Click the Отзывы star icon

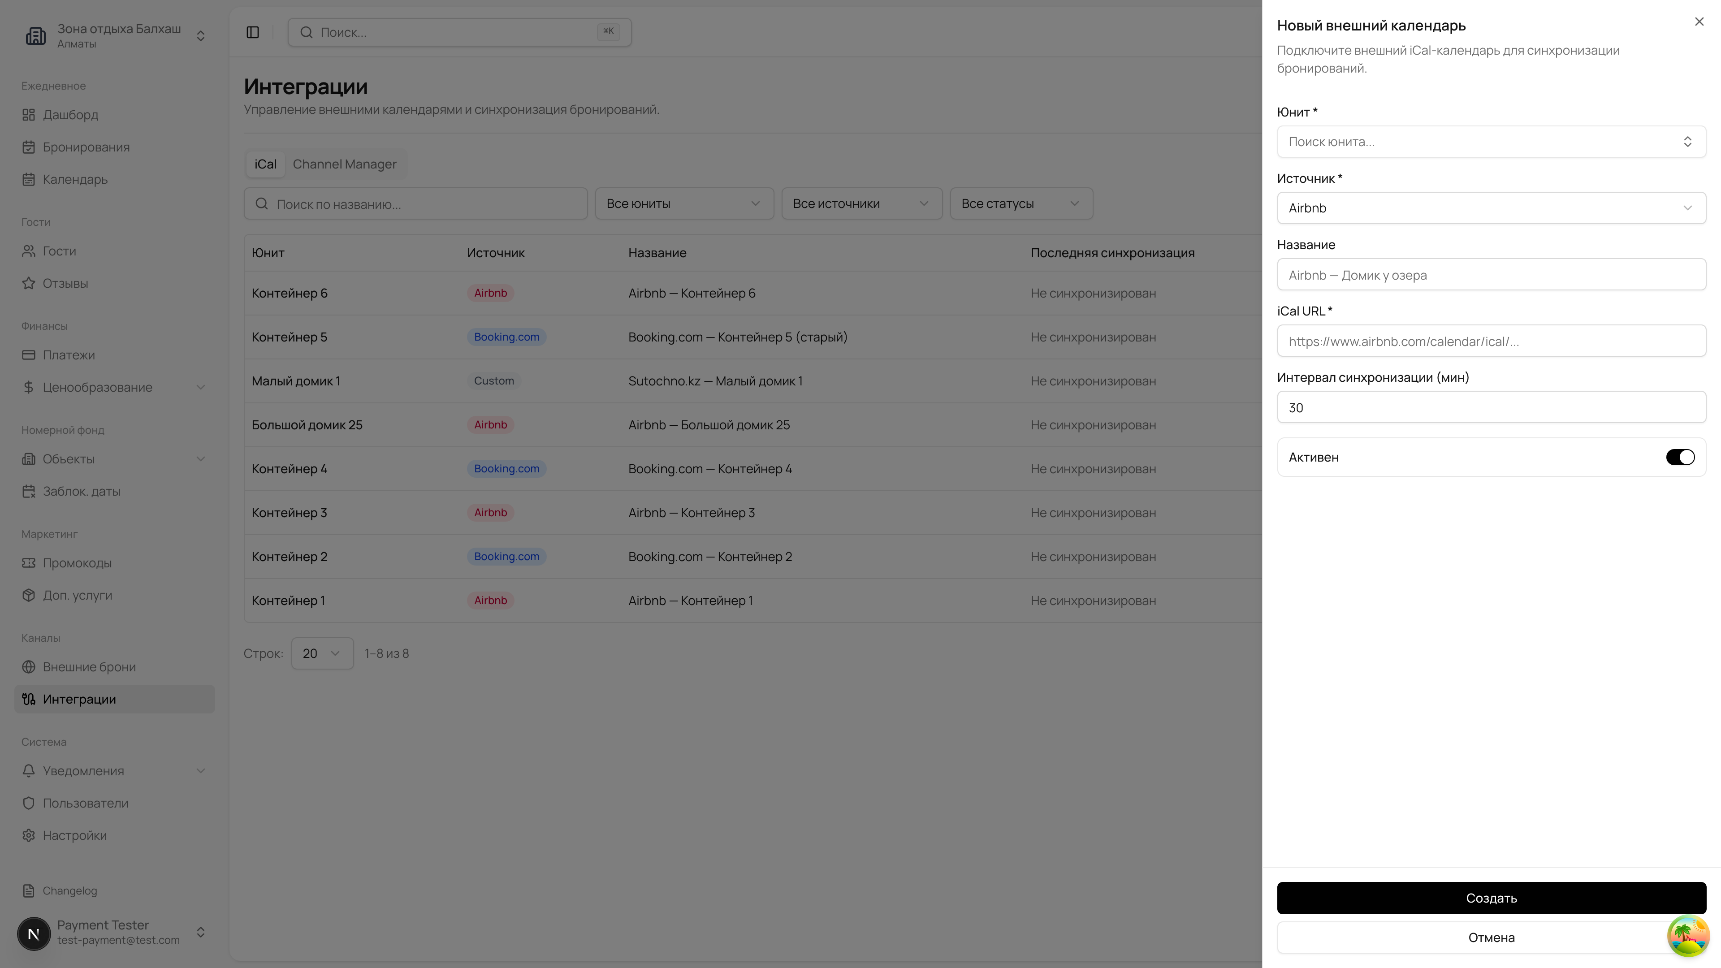point(28,283)
